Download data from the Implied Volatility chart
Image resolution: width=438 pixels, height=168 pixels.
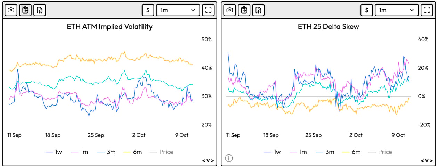[x=40, y=10]
